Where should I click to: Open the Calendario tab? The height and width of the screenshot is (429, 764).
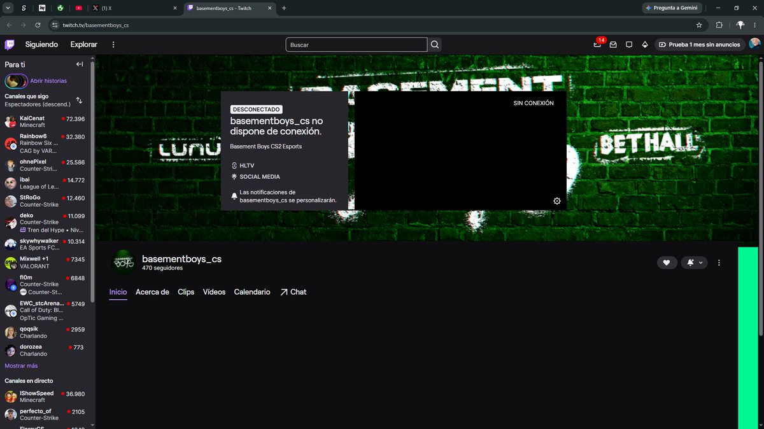(x=252, y=292)
